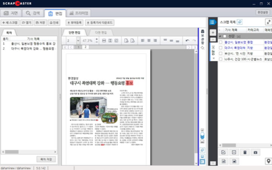This screenshot has width=272, height=170.
Task: Align content to top
Action: click(x=165, y=40)
